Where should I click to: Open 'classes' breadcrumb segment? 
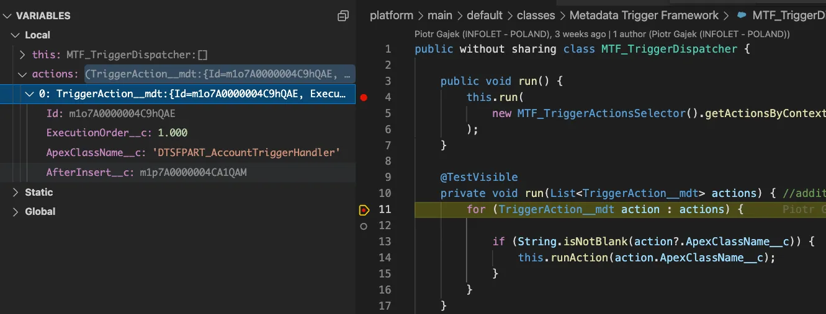pyautogui.click(x=536, y=15)
